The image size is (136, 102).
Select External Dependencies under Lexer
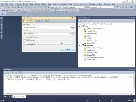coord(95,29)
